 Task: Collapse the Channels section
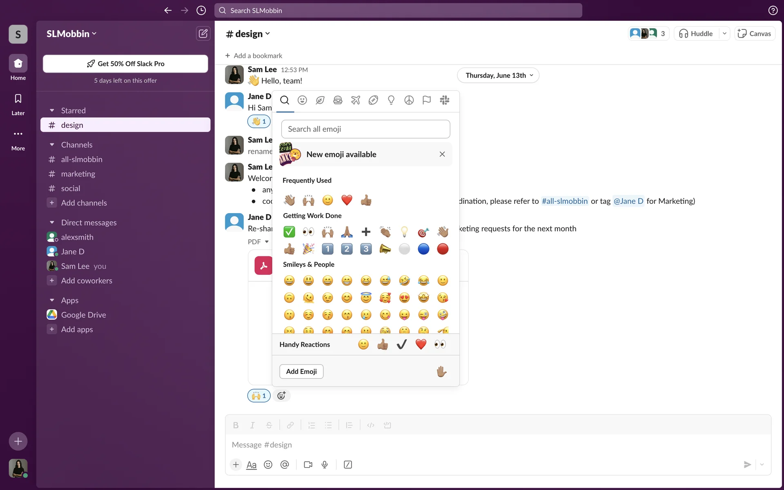click(x=52, y=145)
